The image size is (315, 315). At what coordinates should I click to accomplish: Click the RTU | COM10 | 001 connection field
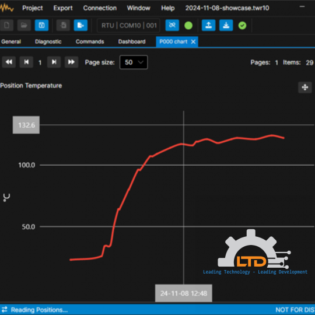coord(128,26)
